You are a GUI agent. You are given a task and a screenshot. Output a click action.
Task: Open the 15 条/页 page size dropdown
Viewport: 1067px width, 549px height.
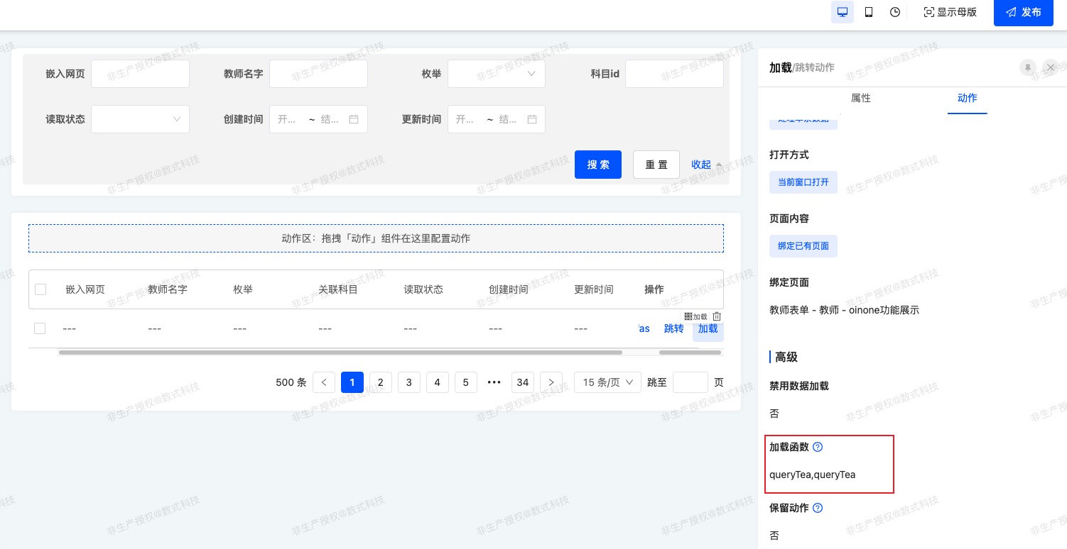[x=607, y=382]
